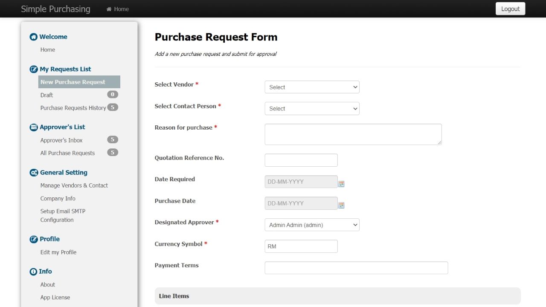
Task: Open Manage Vendors & Contact link
Action: pyautogui.click(x=74, y=185)
